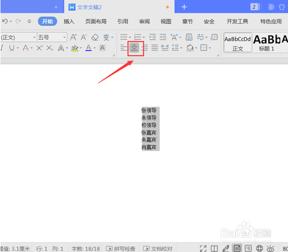Open the 特色应用 tab
Image resolution: width=288 pixels, height=252 pixels.
(271, 21)
